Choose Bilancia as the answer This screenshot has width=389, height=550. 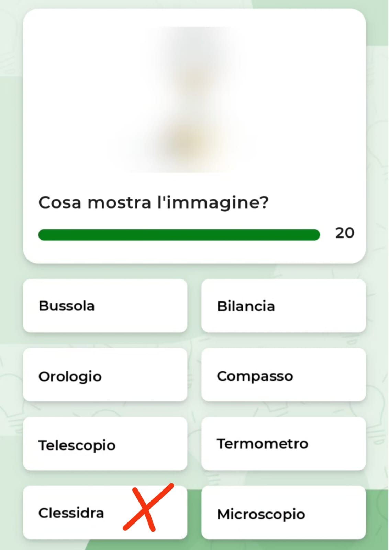(x=283, y=306)
